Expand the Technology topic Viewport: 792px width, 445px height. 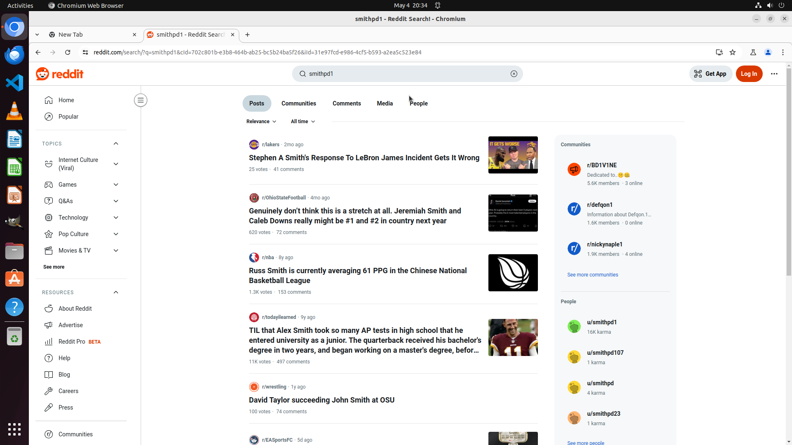116,218
